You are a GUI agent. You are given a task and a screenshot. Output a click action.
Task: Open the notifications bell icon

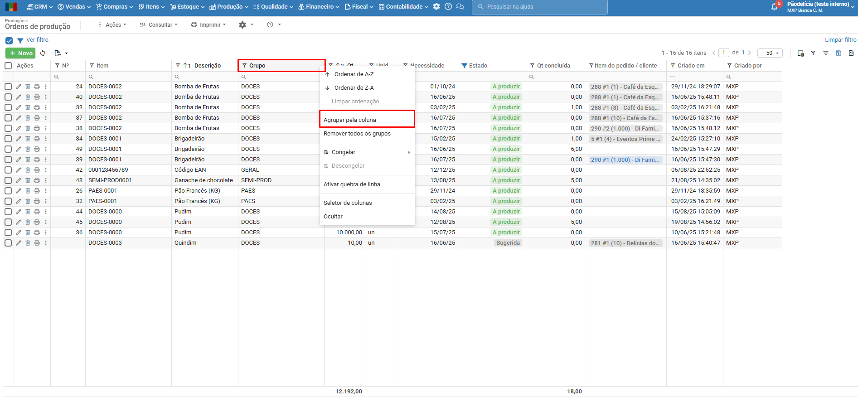coord(774,7)
